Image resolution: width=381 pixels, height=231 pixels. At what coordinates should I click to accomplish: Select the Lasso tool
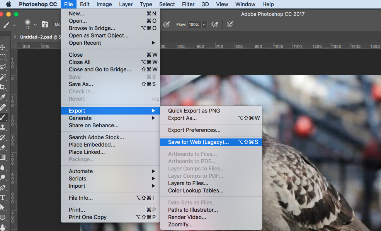[x=3, y=67]
